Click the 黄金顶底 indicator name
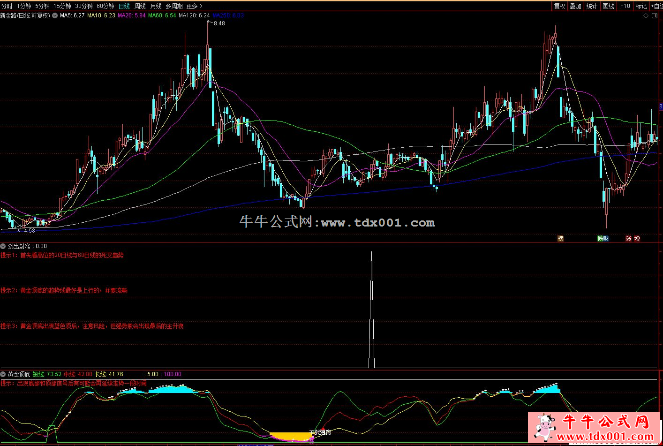 tap(19, 374)
